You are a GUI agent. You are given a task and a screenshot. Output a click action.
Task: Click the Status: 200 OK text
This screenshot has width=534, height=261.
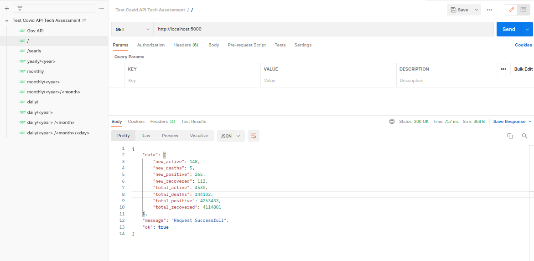tap(414, 122)
